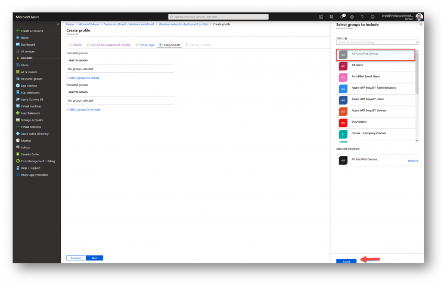Launch Cloud Shell from the top bar
Viewport: 441px width, 285px height.
coord(321,17)
